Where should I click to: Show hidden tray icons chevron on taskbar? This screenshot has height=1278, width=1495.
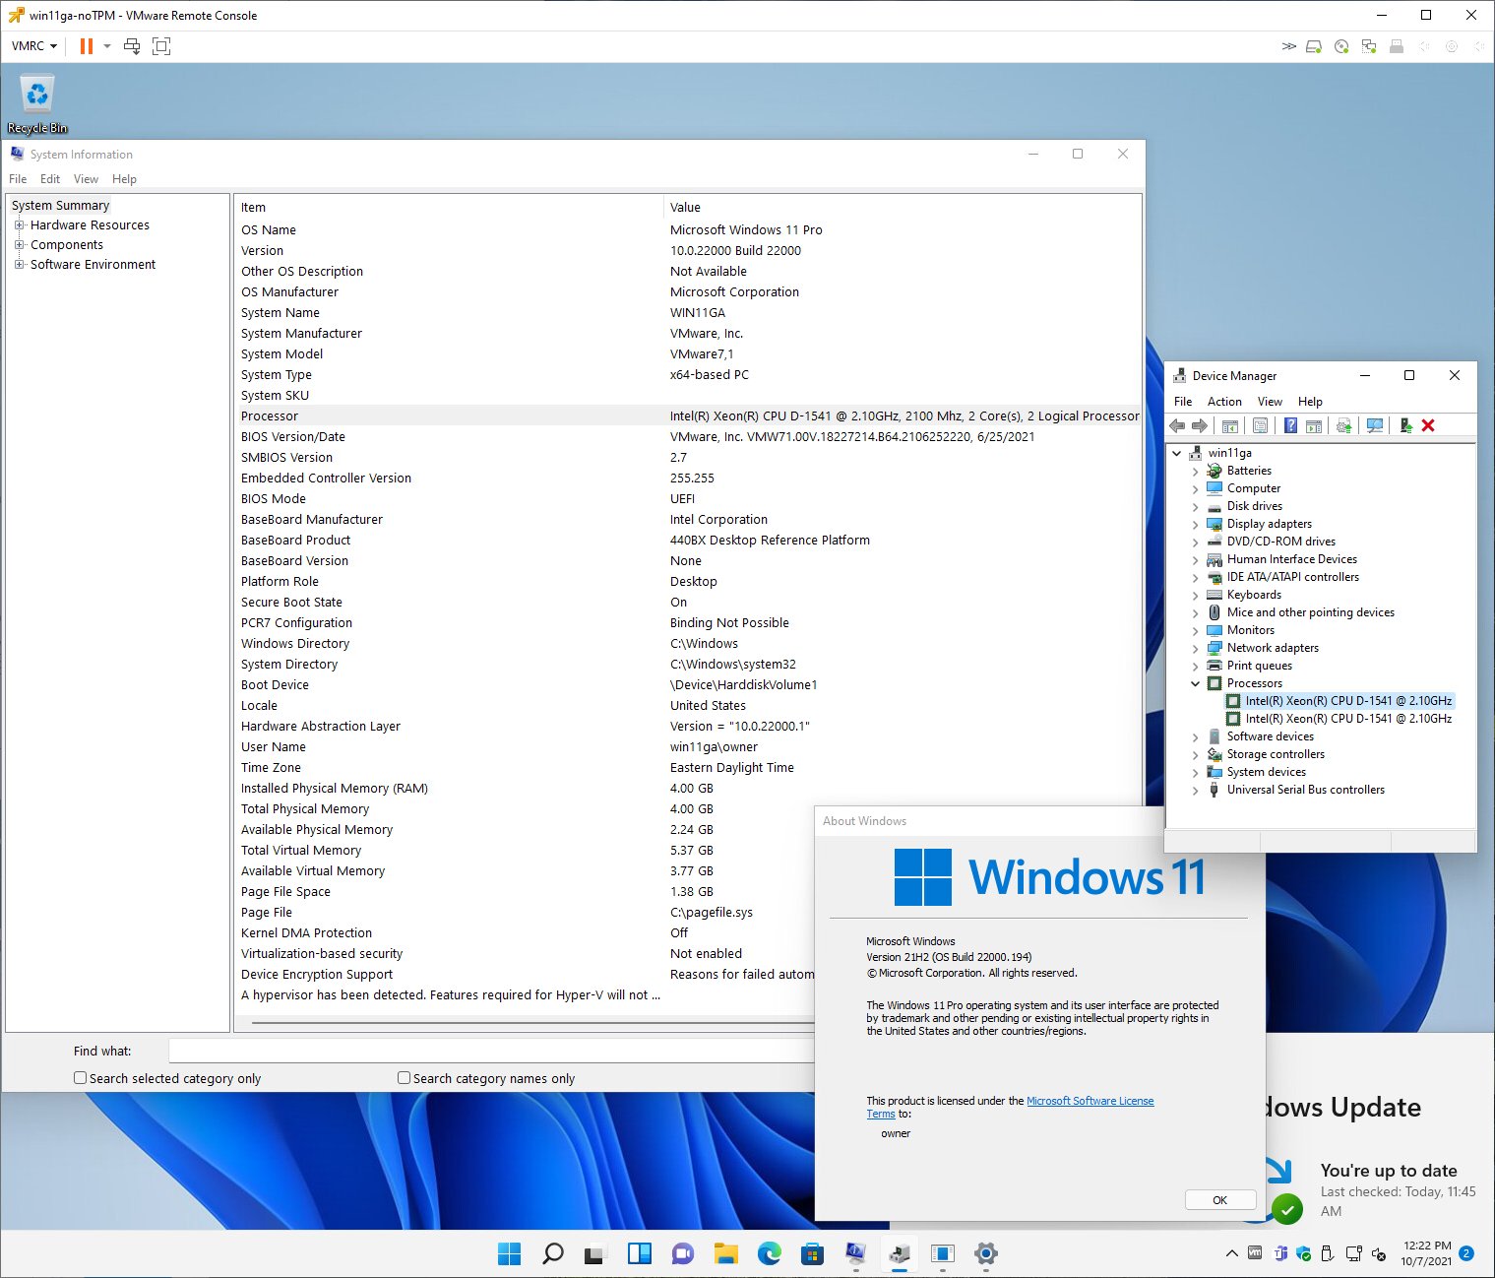pyautogui.click(x=1231, y=1253)
